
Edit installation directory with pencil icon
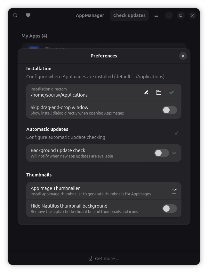click(146, 92)
